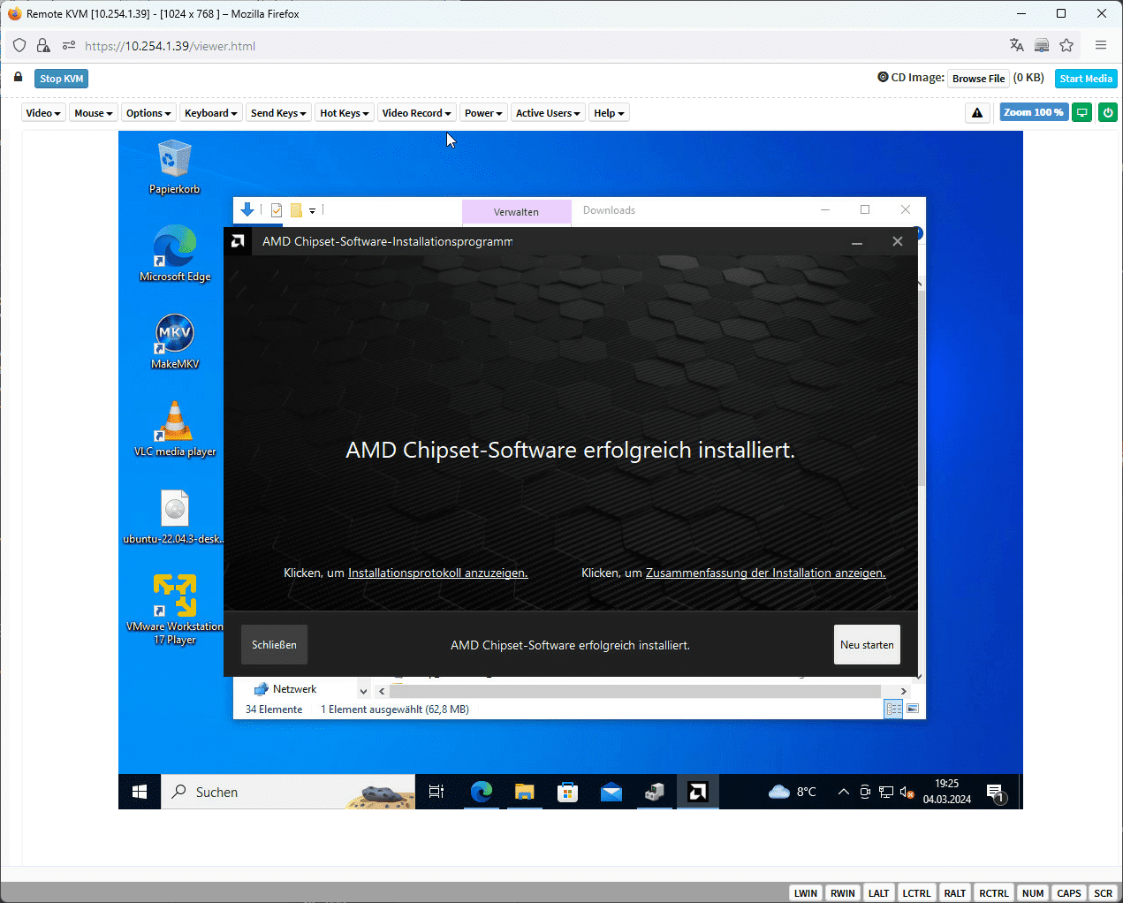Viewport: 1123px width, 903px height.
Task: Toggle the LWIN key button
Action: [x=806, y=892]
